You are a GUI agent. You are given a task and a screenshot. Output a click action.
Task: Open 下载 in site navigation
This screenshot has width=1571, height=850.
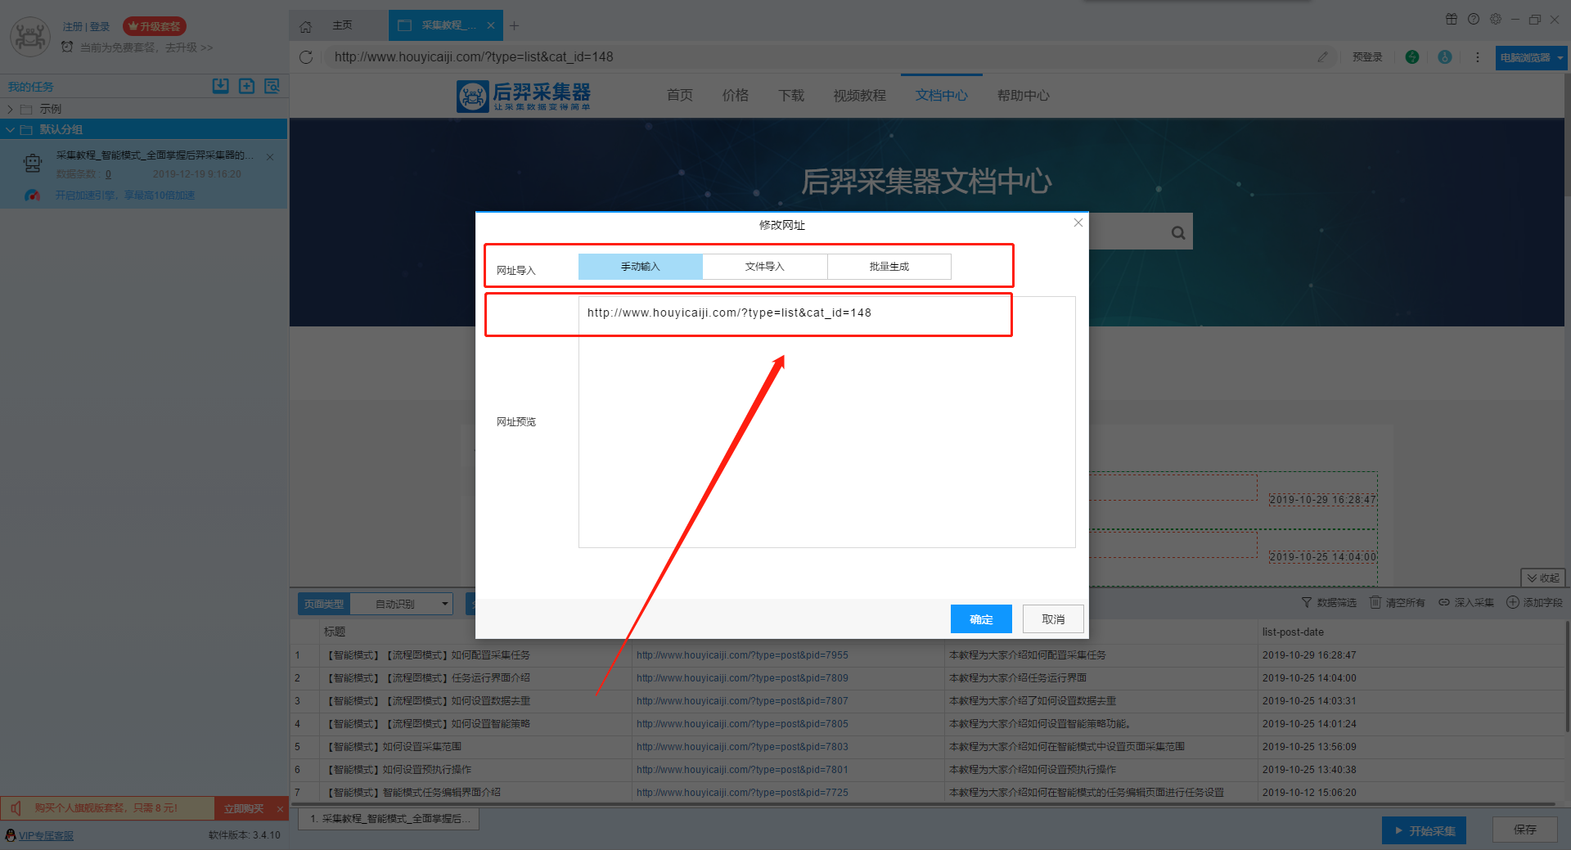click(790, 96)
